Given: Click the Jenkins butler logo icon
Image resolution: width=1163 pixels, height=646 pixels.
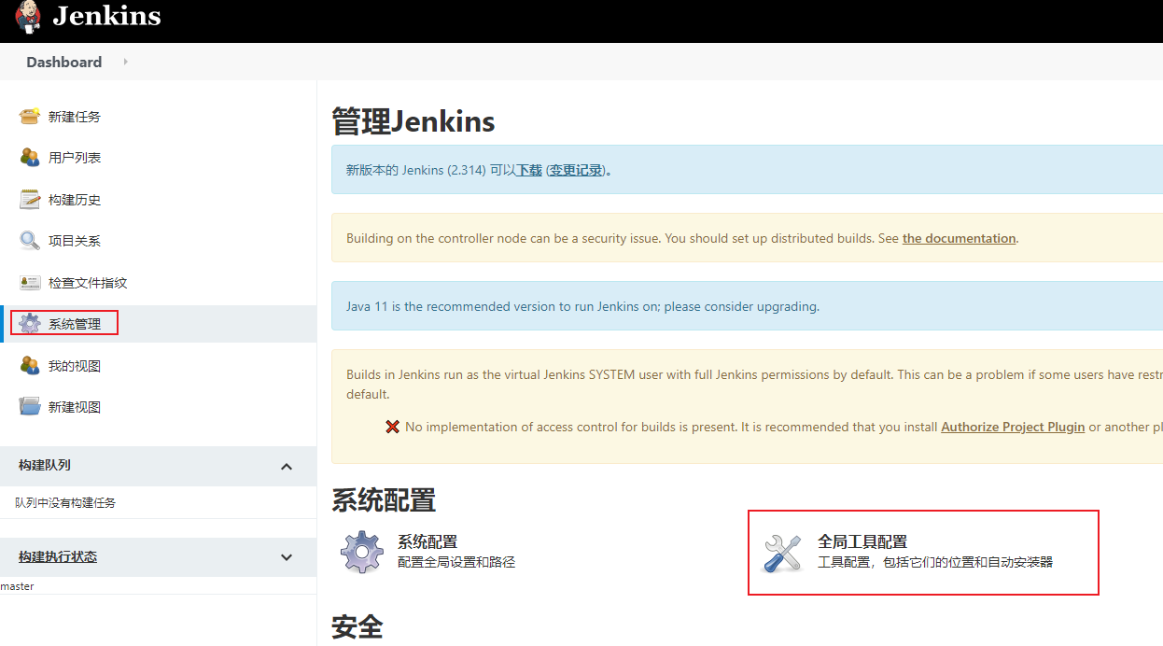Looking at the screenshot, I should pyautogui.click(x=28, y=17).
